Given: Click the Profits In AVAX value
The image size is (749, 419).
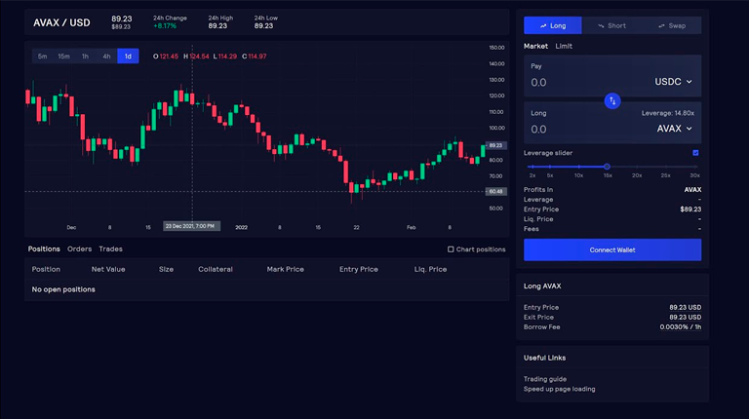Looking at the screenshot, I should click(692, 189).
